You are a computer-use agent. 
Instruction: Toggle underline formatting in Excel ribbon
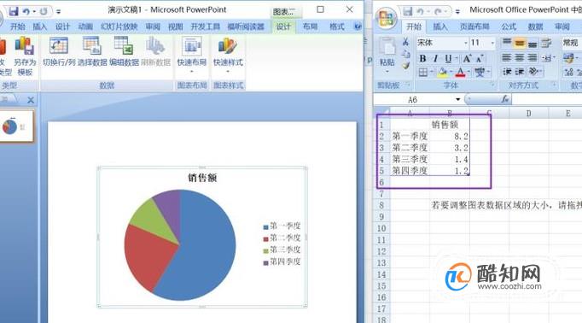[448, 58]
